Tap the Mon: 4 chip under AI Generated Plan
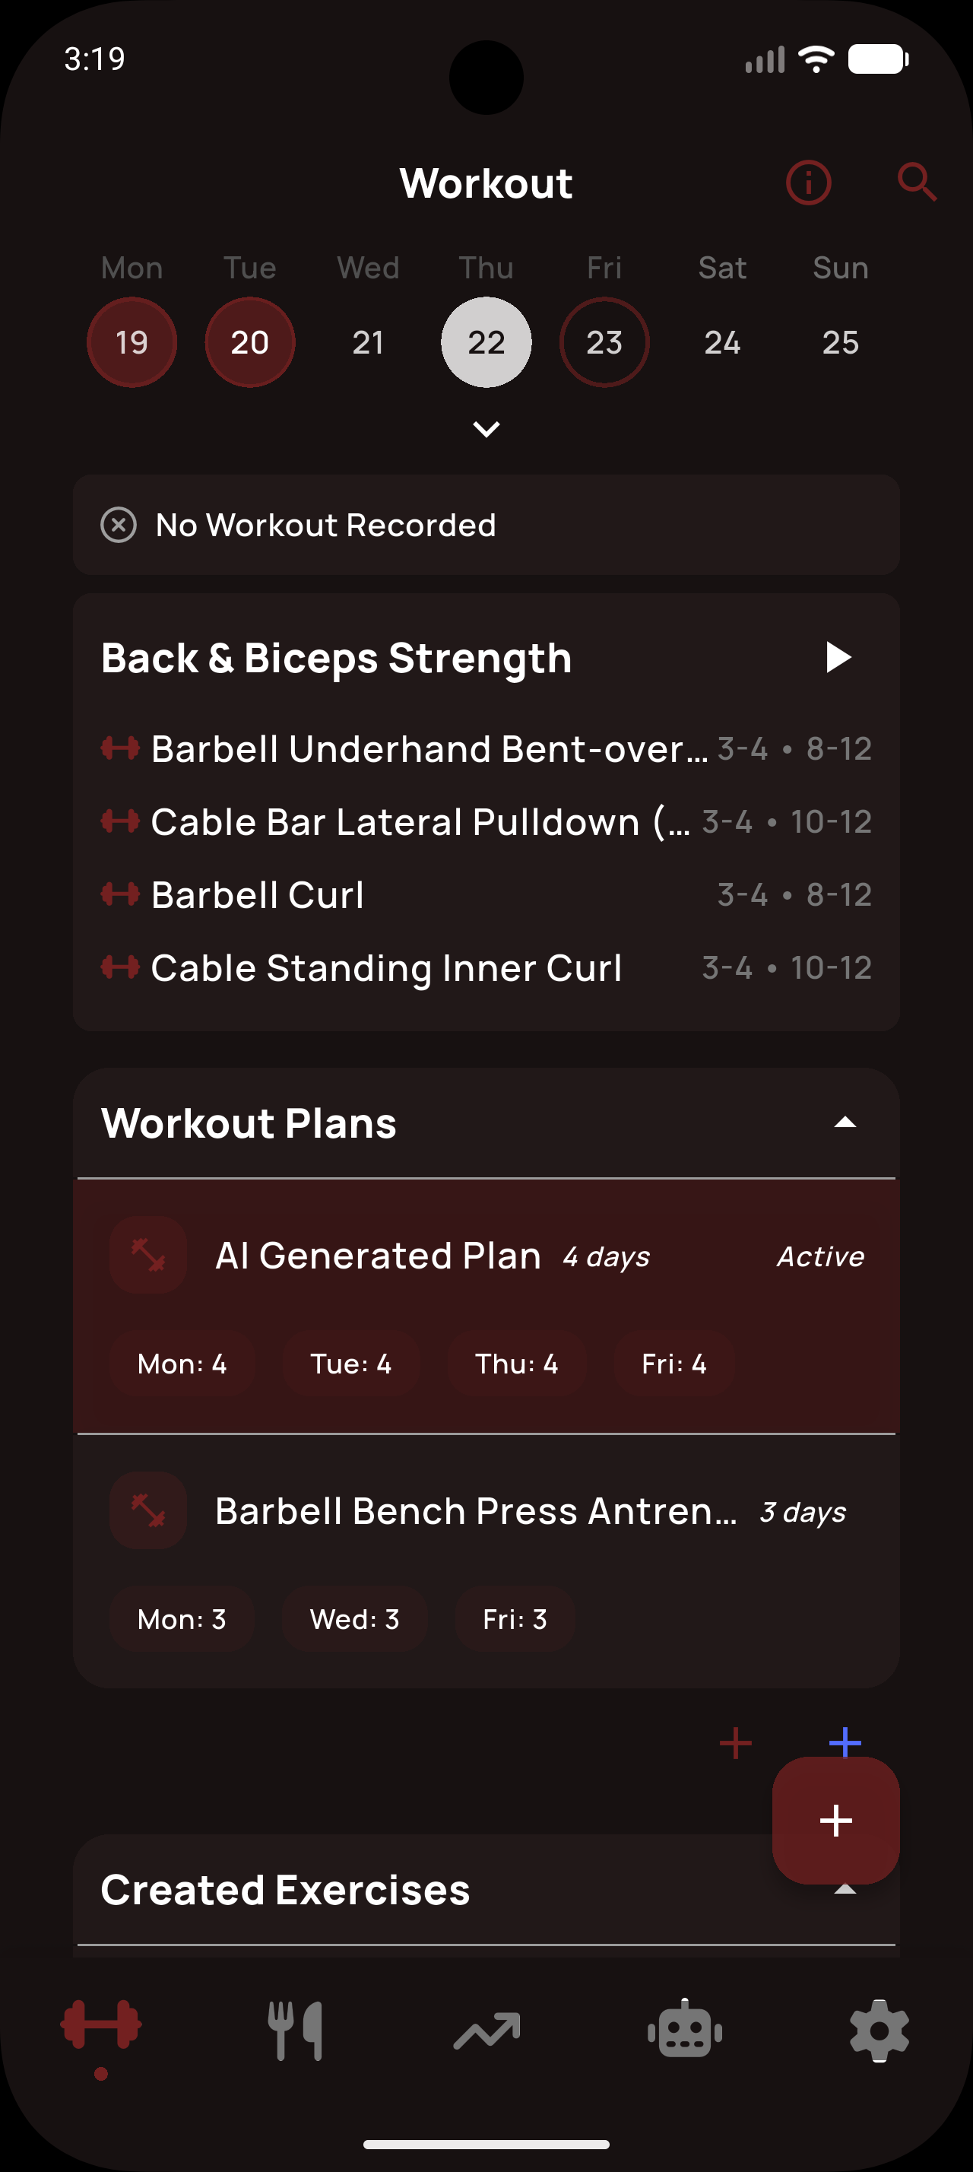The image size is (973, 2172). pyautogui.click(x=182, y=1364)
